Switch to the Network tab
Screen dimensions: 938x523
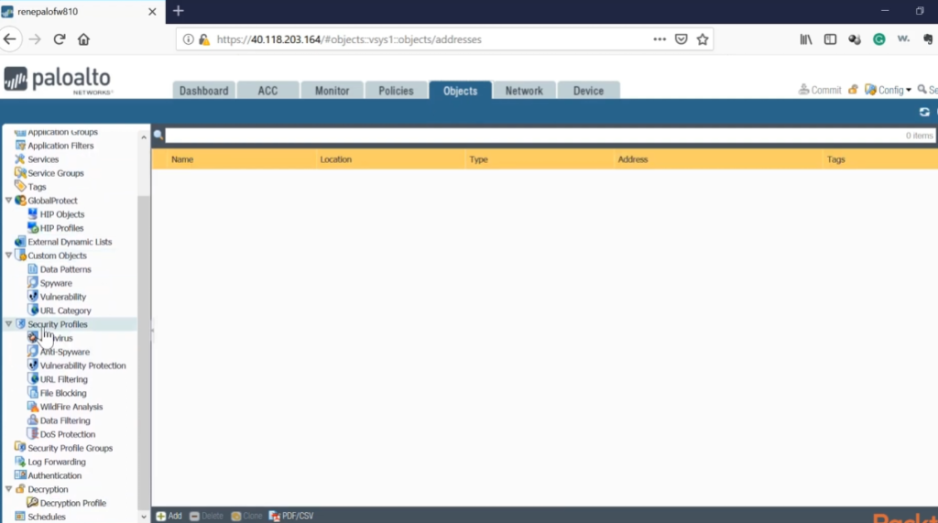[x=524, y=91]
